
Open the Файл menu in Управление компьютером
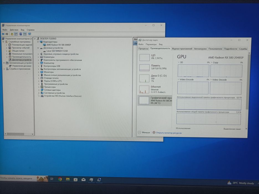(5, 30)
